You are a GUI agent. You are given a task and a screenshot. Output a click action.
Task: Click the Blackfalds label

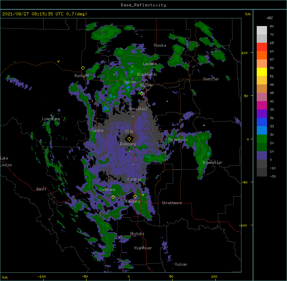pos(147,74)
